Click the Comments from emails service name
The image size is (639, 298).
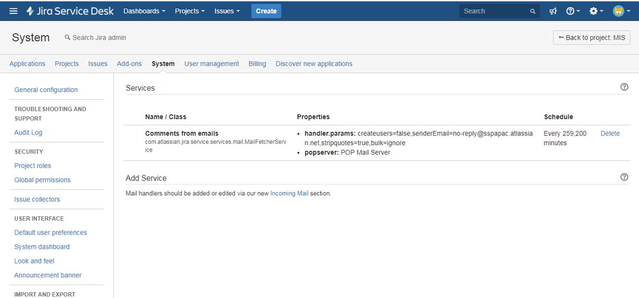pos(182,133)
